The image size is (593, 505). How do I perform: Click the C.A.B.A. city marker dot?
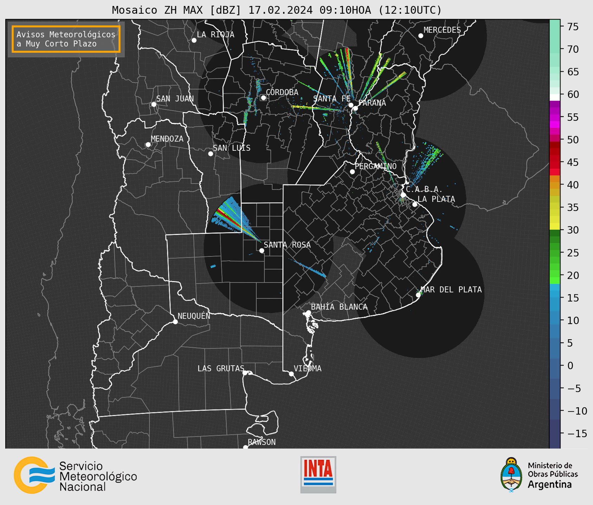(x=404, y=195)
